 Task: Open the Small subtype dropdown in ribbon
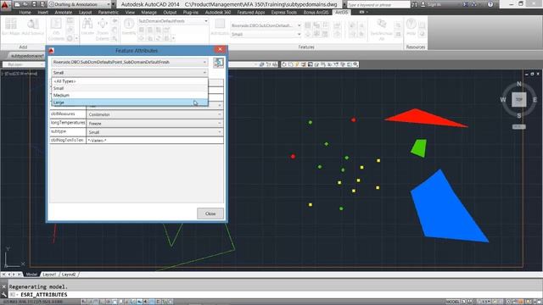(266, 34)
